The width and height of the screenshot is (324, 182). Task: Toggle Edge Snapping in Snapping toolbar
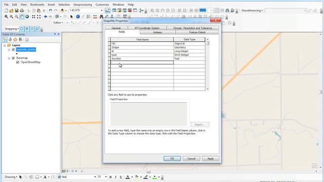coord(37,29)
